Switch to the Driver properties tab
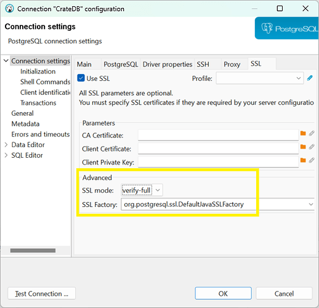This screenshot has height=308, width=319. 168,64
